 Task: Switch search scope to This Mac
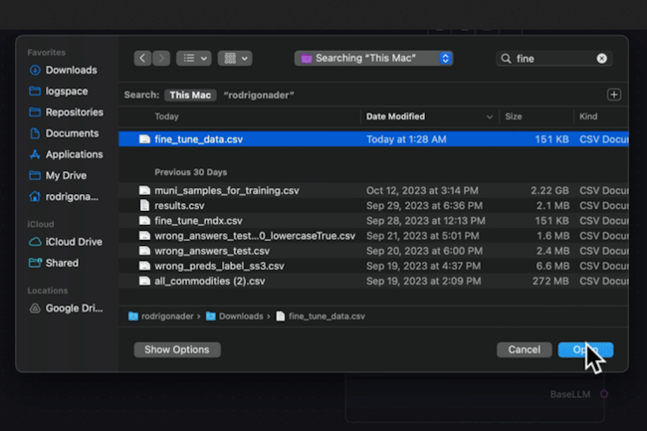point(189,95)
